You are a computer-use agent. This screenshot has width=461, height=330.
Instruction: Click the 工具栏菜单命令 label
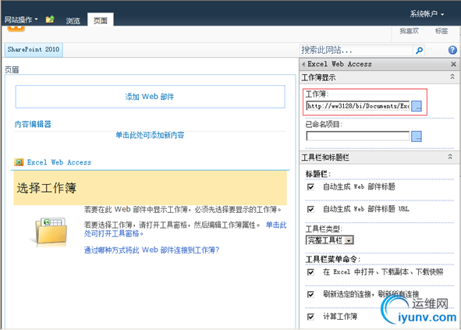pyautogui.click(x=333, y=259)
